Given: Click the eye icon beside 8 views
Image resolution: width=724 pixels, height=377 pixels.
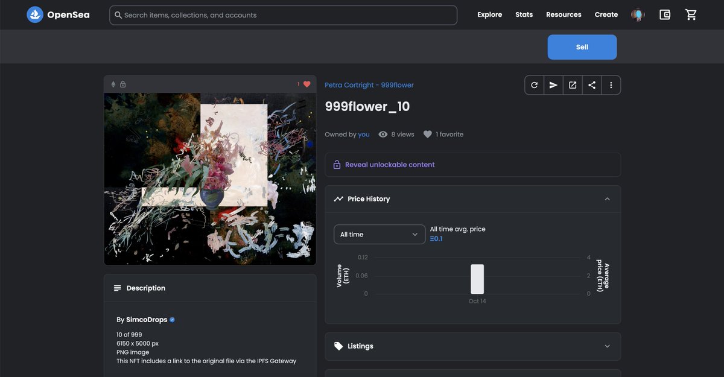Looking at the screenshot, I should (x=383, y=135).
